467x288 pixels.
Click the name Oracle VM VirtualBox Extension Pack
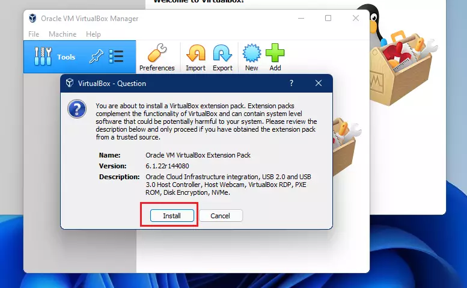point(198,155)
